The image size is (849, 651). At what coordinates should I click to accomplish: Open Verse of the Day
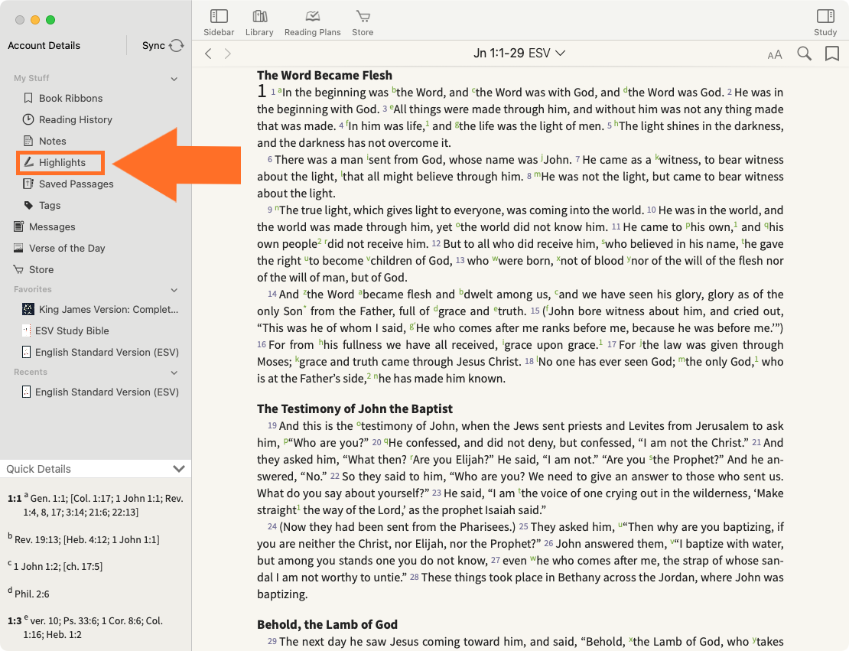(67, 248)
